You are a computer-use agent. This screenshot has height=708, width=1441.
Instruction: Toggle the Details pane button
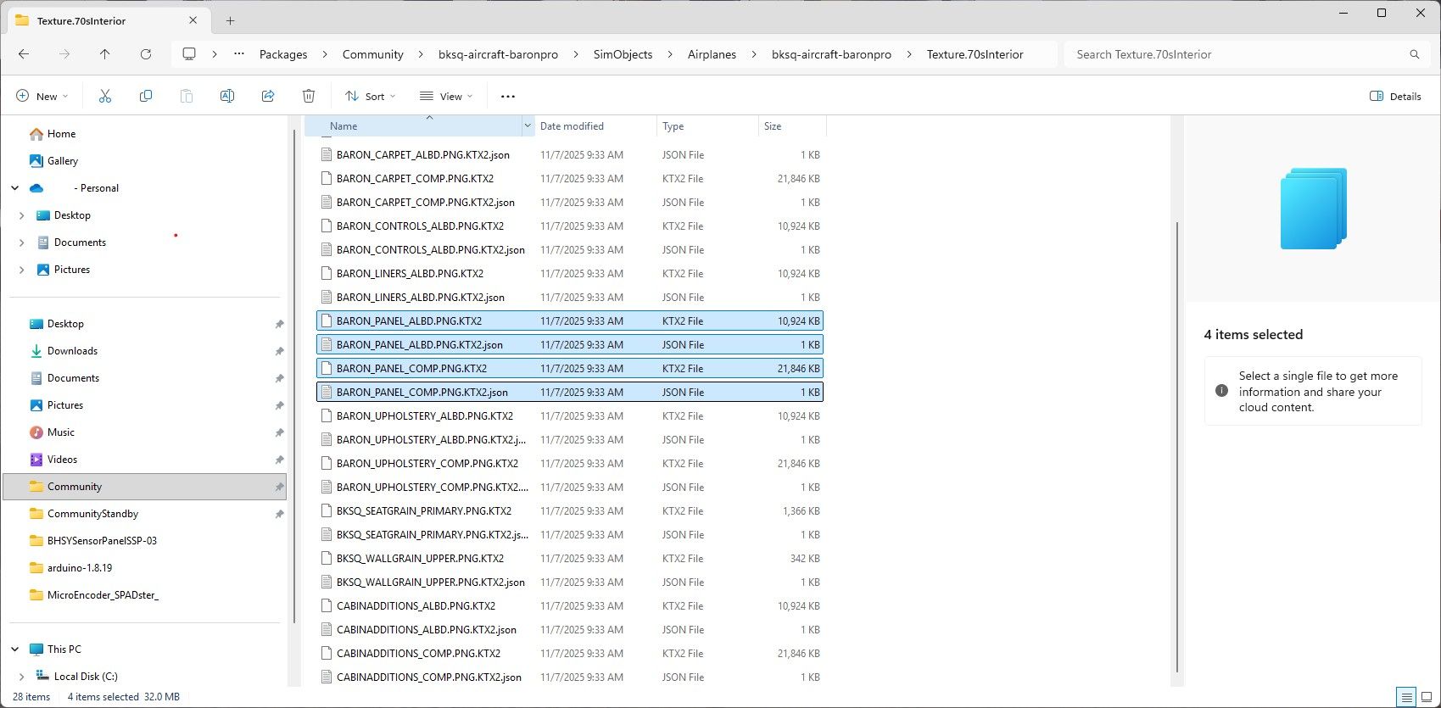pos(1395,96)
